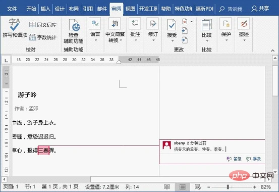Click the 修订 track changes icon

point(153,23)
